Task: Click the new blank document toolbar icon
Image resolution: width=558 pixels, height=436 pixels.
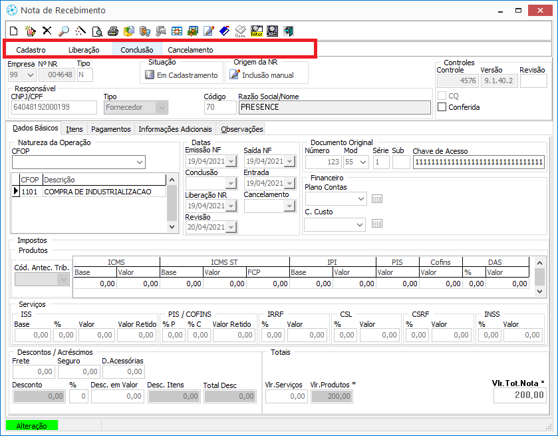Action: pyautogui.click(x=14, y=31)
